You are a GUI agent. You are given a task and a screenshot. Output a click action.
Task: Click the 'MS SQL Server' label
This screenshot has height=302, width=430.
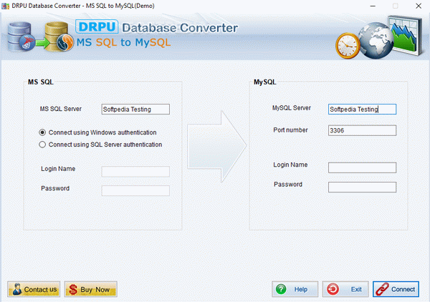pos(61,109)
